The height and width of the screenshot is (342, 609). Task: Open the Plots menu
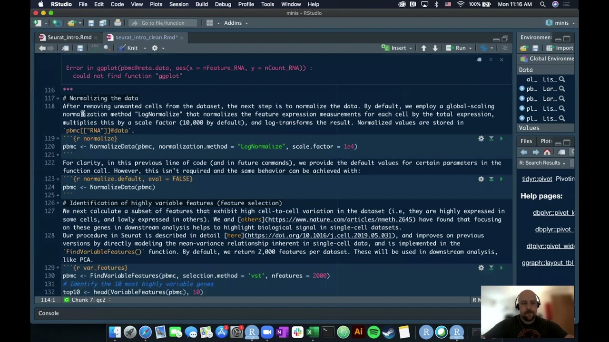[x=156, y=4]
